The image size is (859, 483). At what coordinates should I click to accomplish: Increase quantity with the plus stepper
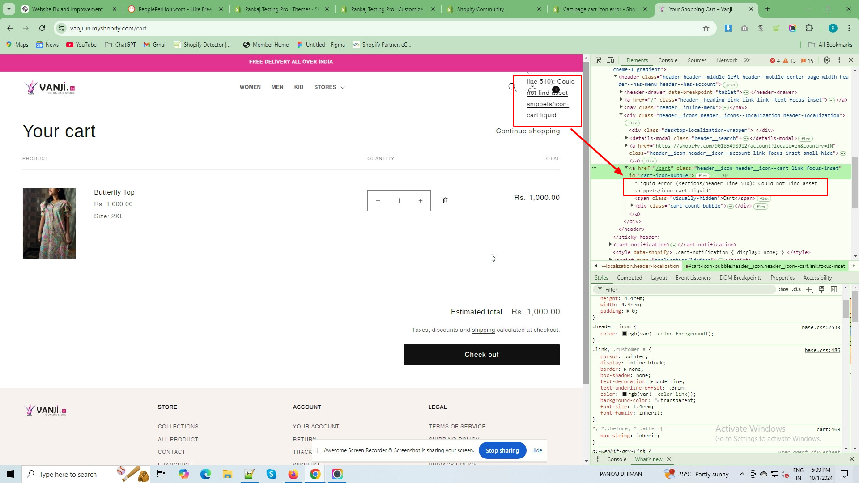coord(420,201)
